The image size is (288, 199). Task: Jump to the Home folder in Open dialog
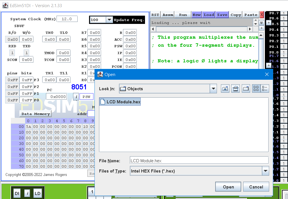tap(235, 89)
